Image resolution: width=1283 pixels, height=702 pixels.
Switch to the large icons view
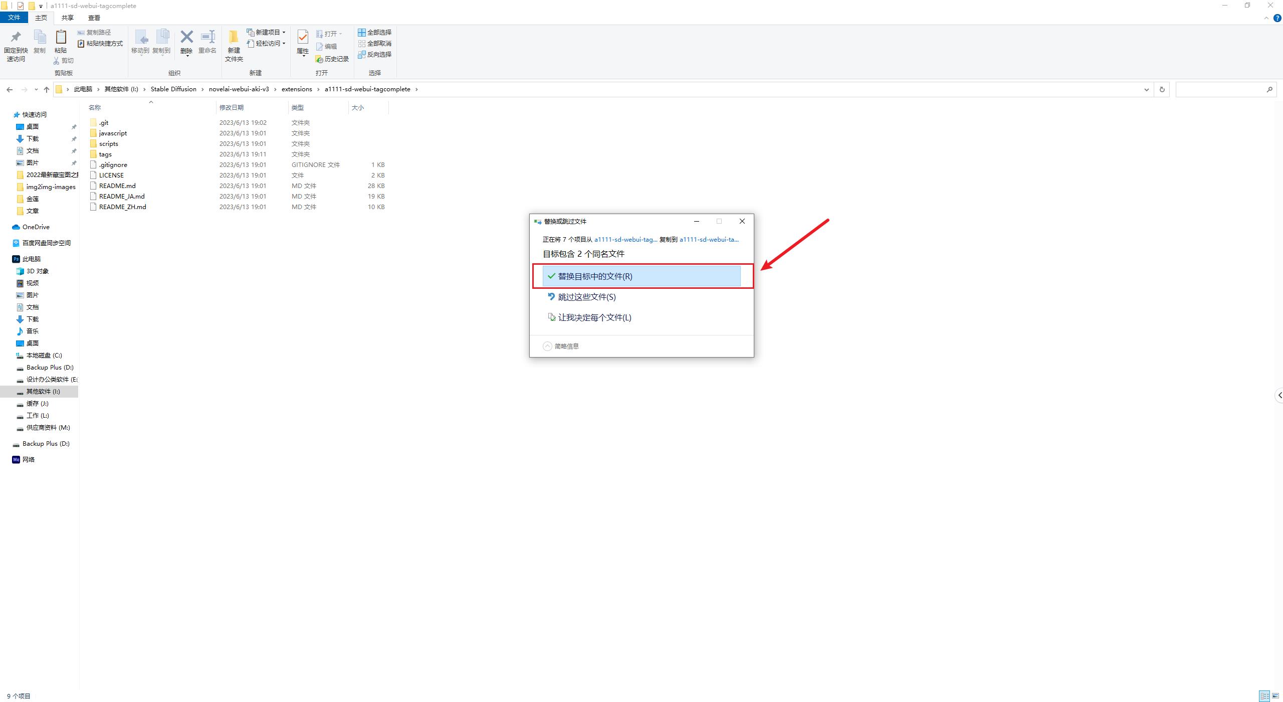click(1275, 696)
